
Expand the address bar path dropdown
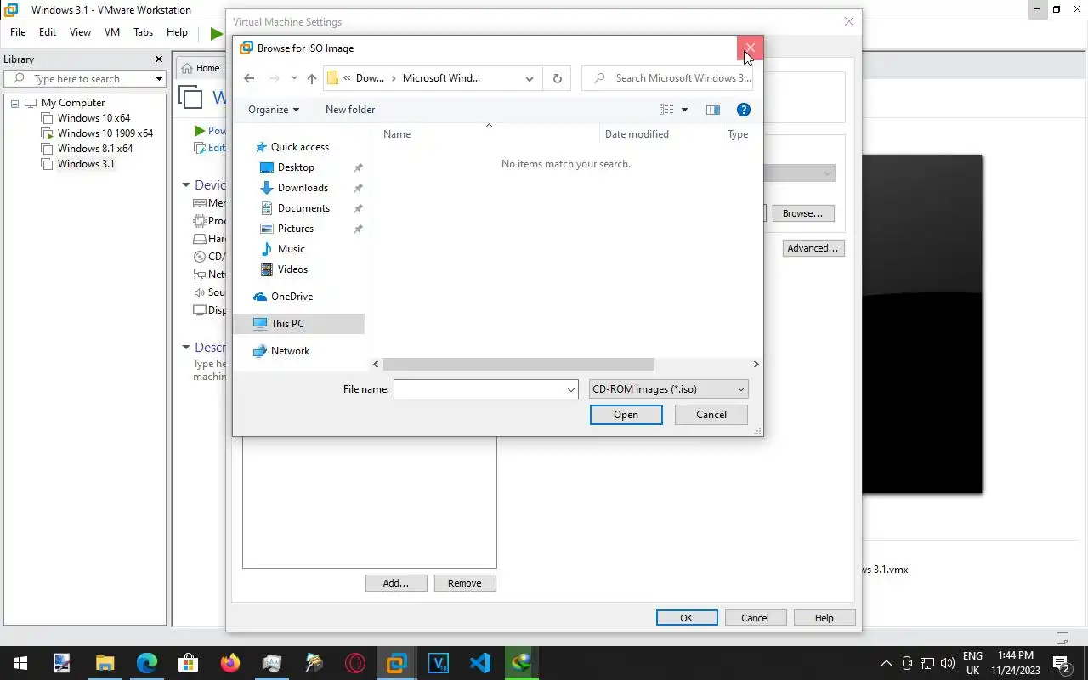point(530,78)
